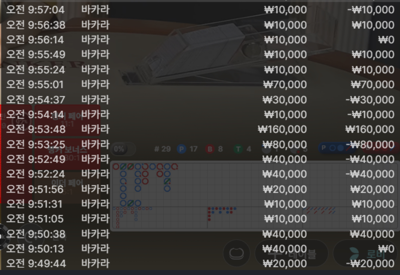The width and height of the screenshot is (400, 275).
Task: Open the ₩160,000 bet row at 9:53:48
Action: click(x=200, y=129)
